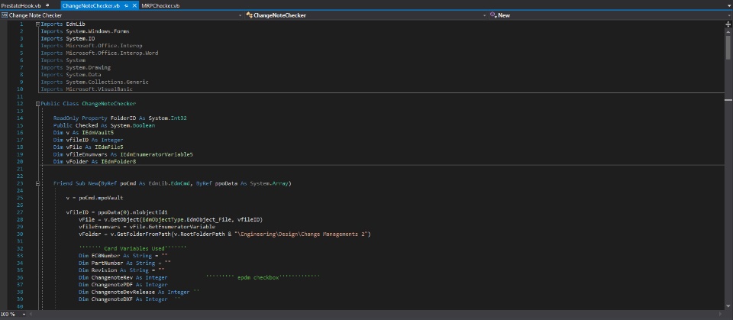The width and height of the screenshot is (733, 320).
Task: Collapse the Friend Sub New block
Action: (x=38, y=183)
